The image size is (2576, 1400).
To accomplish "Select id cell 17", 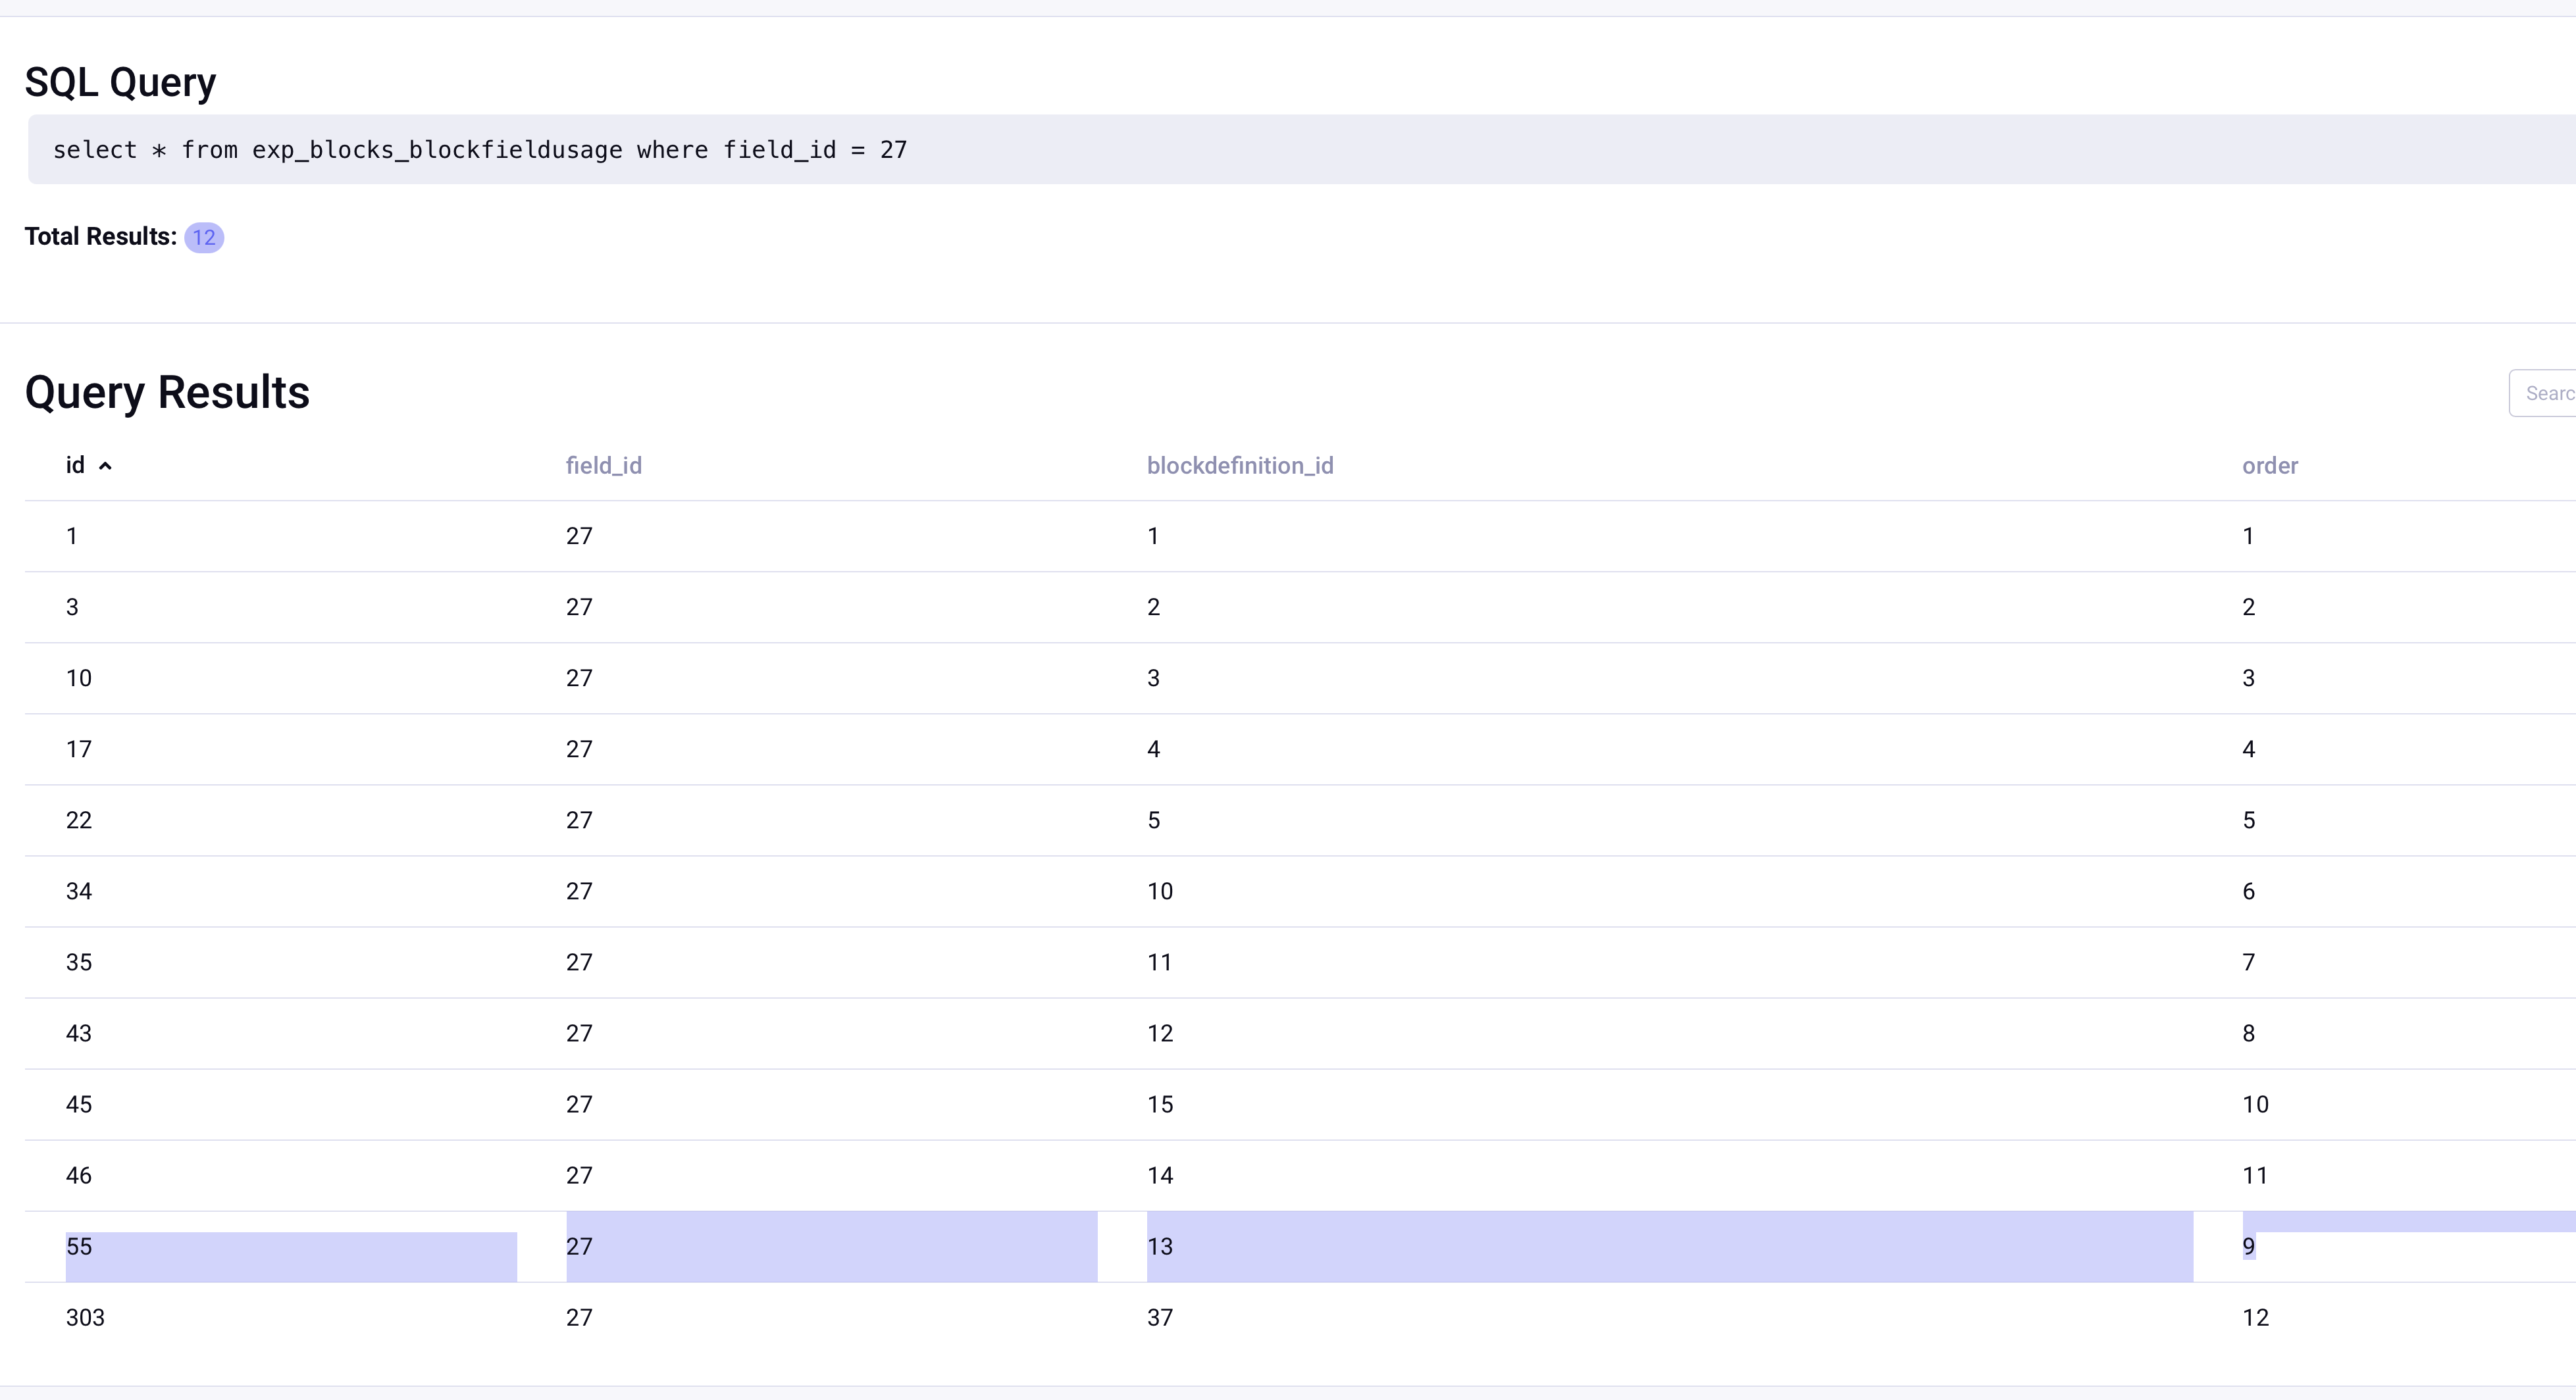I will (79, 749).
